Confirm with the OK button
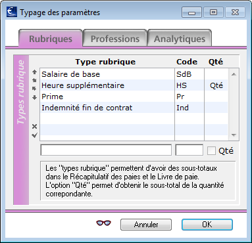 207,225
